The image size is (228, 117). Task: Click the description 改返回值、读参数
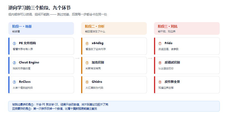(x=168, y=49)
